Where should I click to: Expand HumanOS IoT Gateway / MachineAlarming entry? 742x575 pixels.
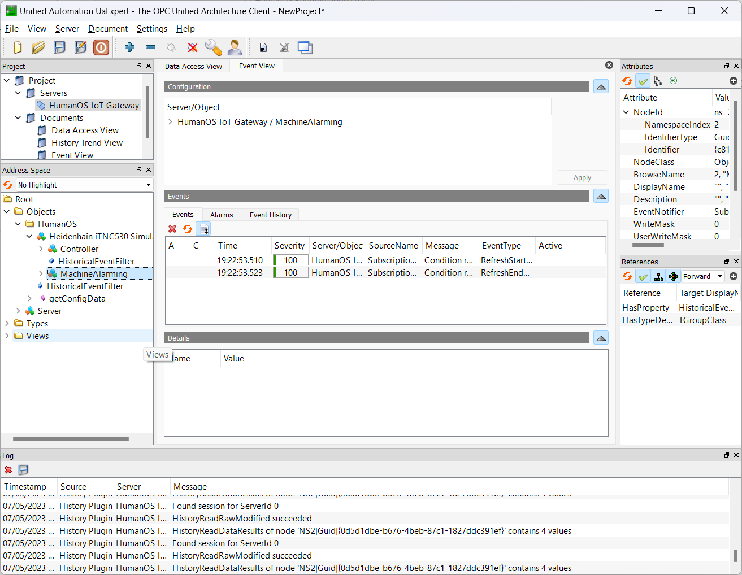(x=171, y=122)
